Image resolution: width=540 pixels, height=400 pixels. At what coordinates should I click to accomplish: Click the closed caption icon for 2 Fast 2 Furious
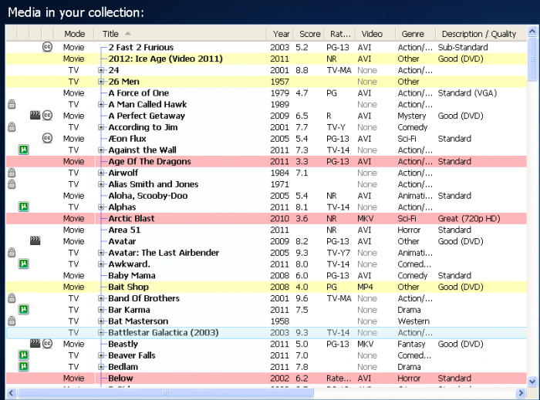click(x=47, y=47)
